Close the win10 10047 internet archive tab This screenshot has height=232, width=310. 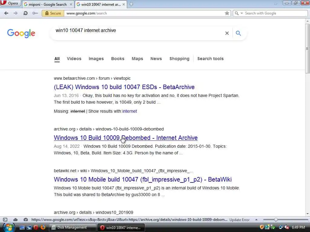(124, 4)
